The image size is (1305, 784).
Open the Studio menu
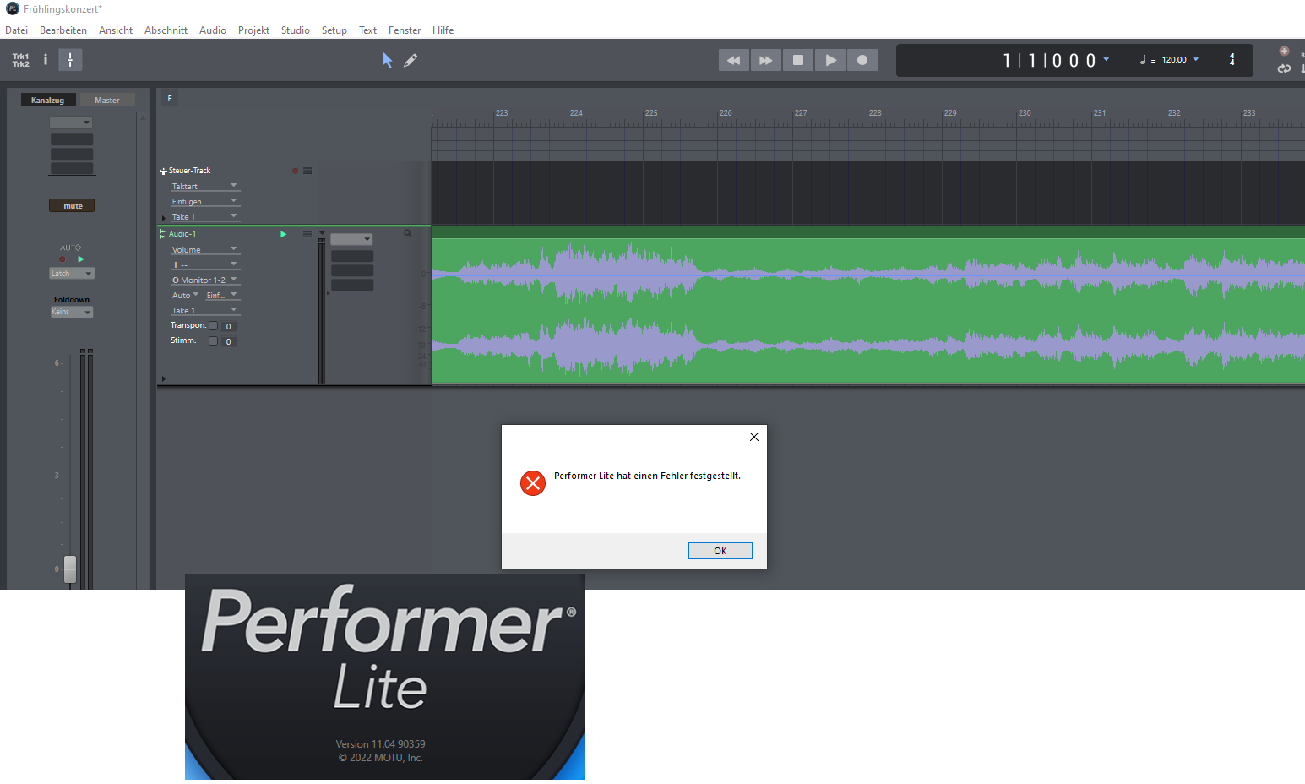tap(296, 30)
